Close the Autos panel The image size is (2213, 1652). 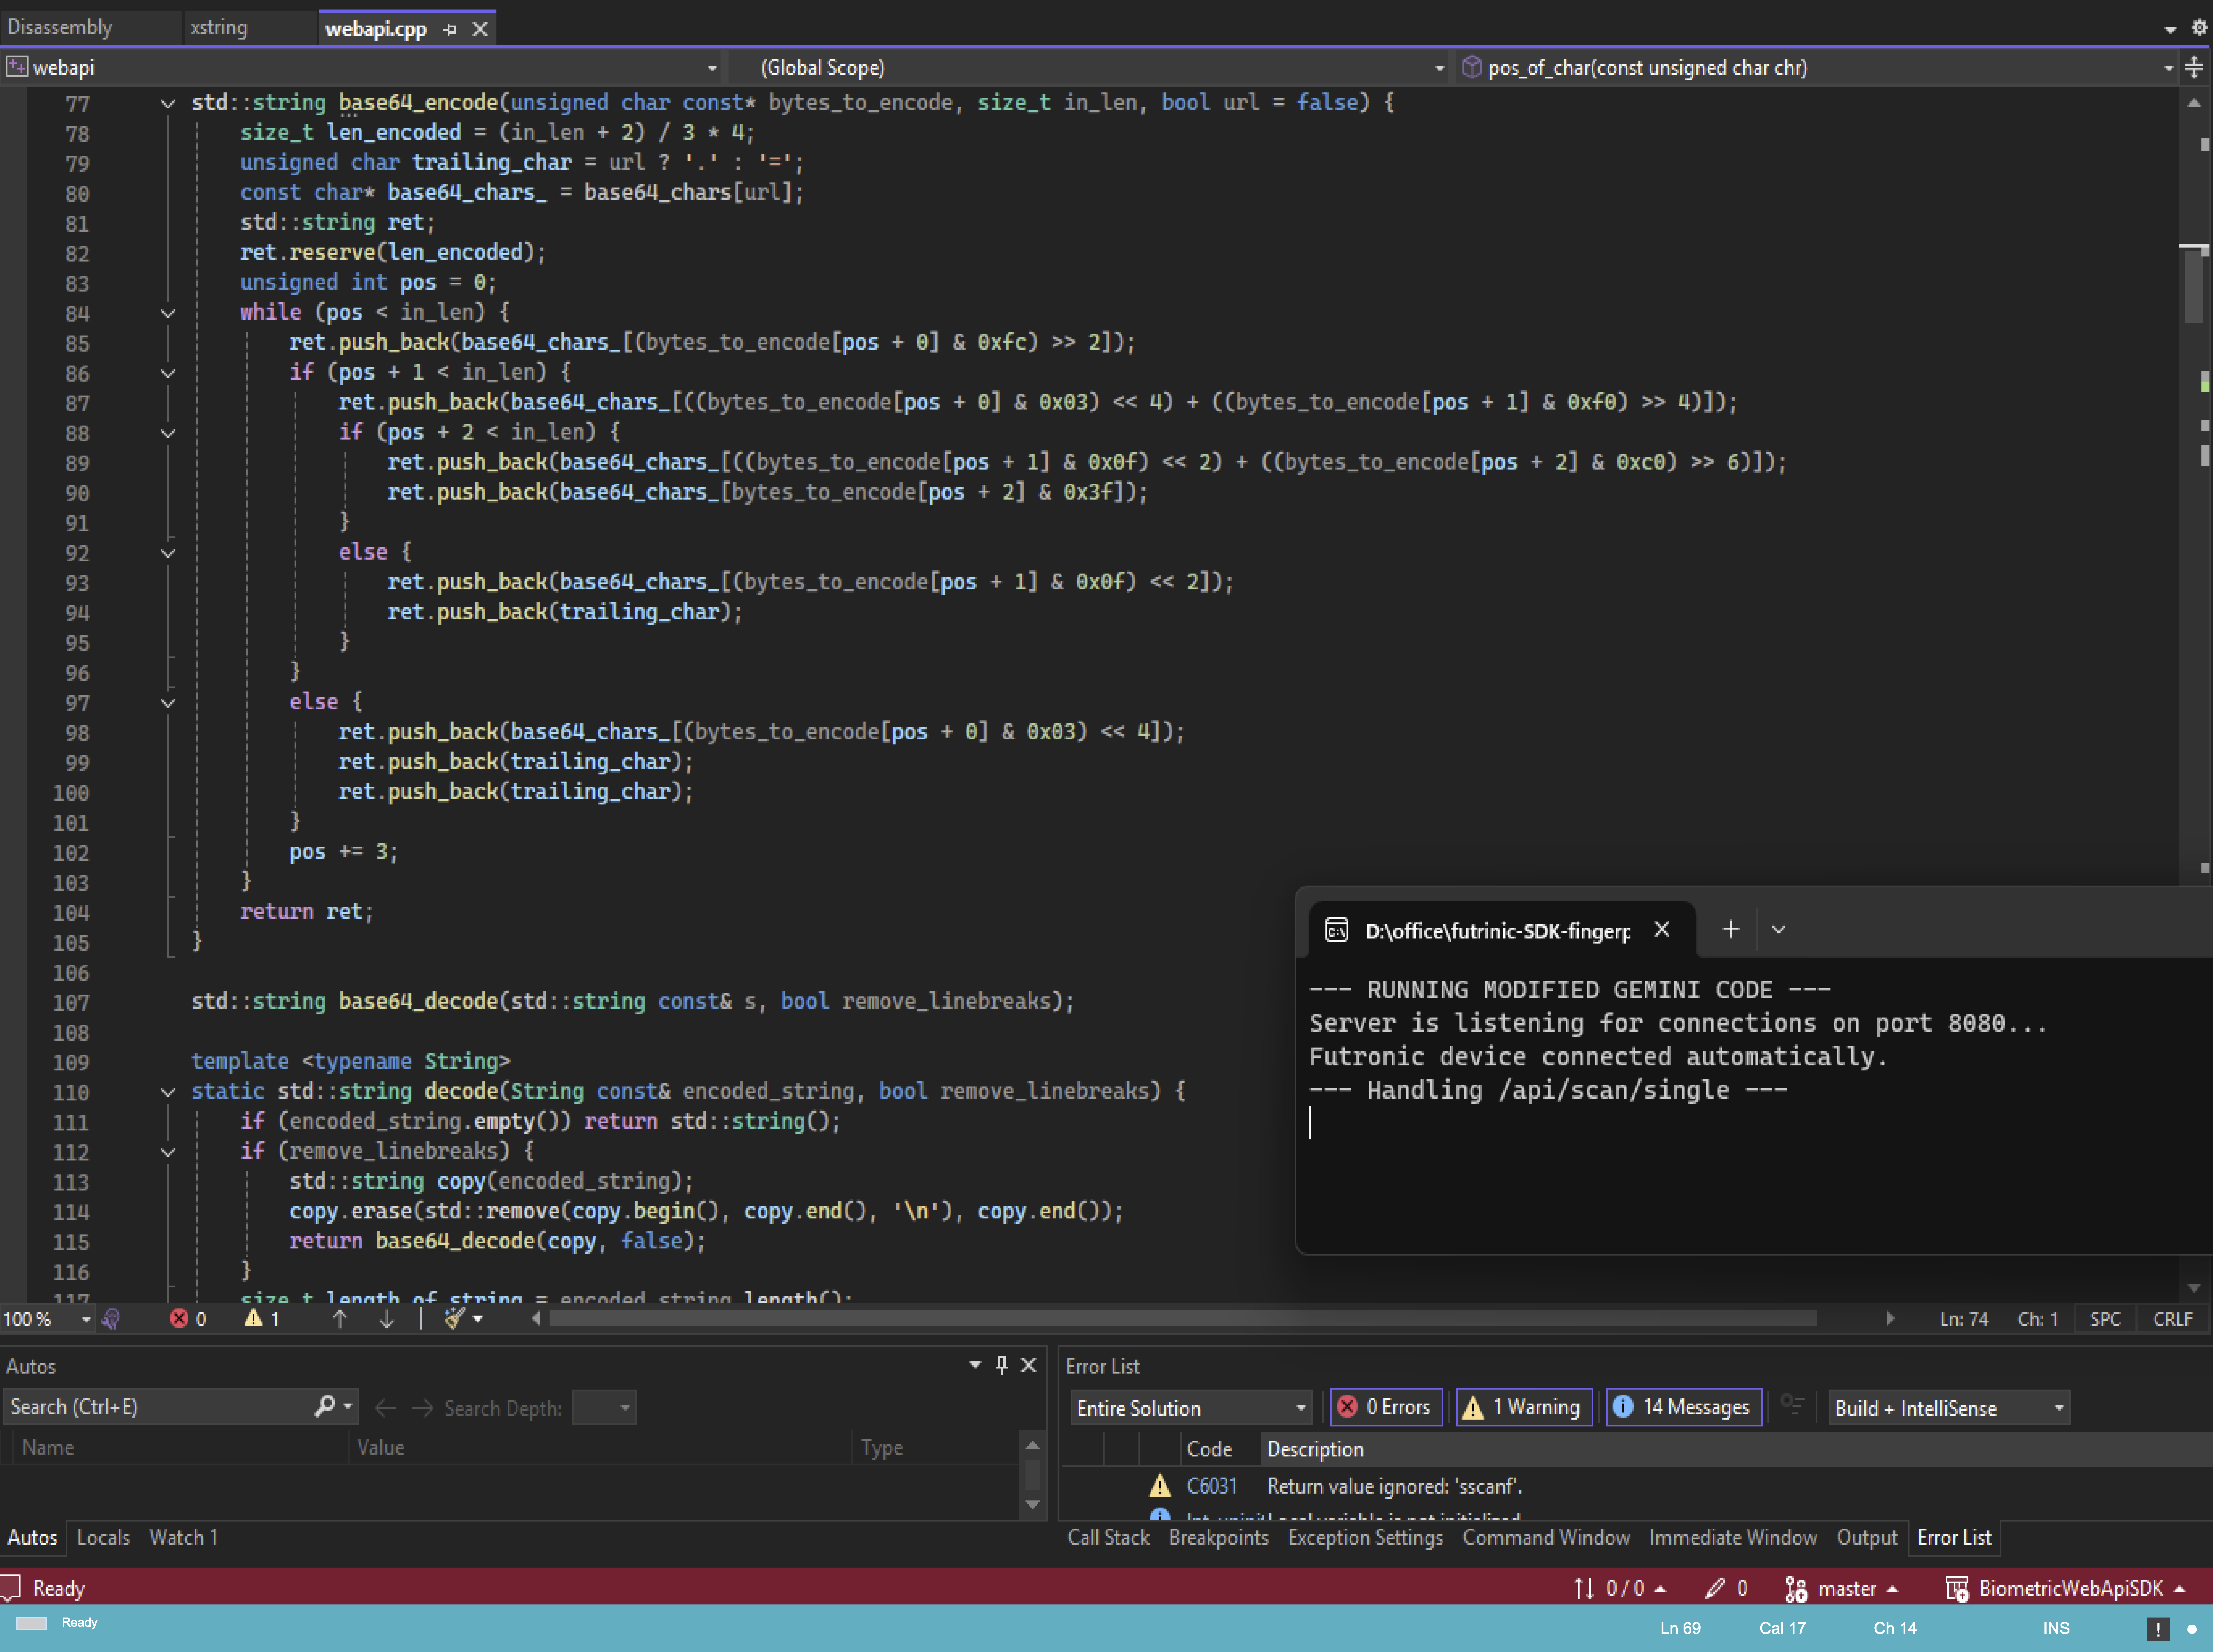tap(1028, 1365)
